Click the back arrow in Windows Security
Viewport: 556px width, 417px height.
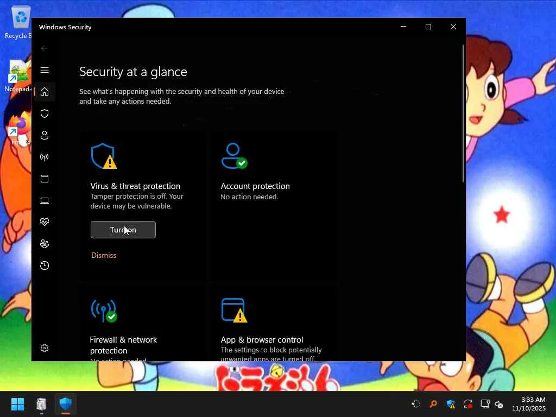click(44, 48)
